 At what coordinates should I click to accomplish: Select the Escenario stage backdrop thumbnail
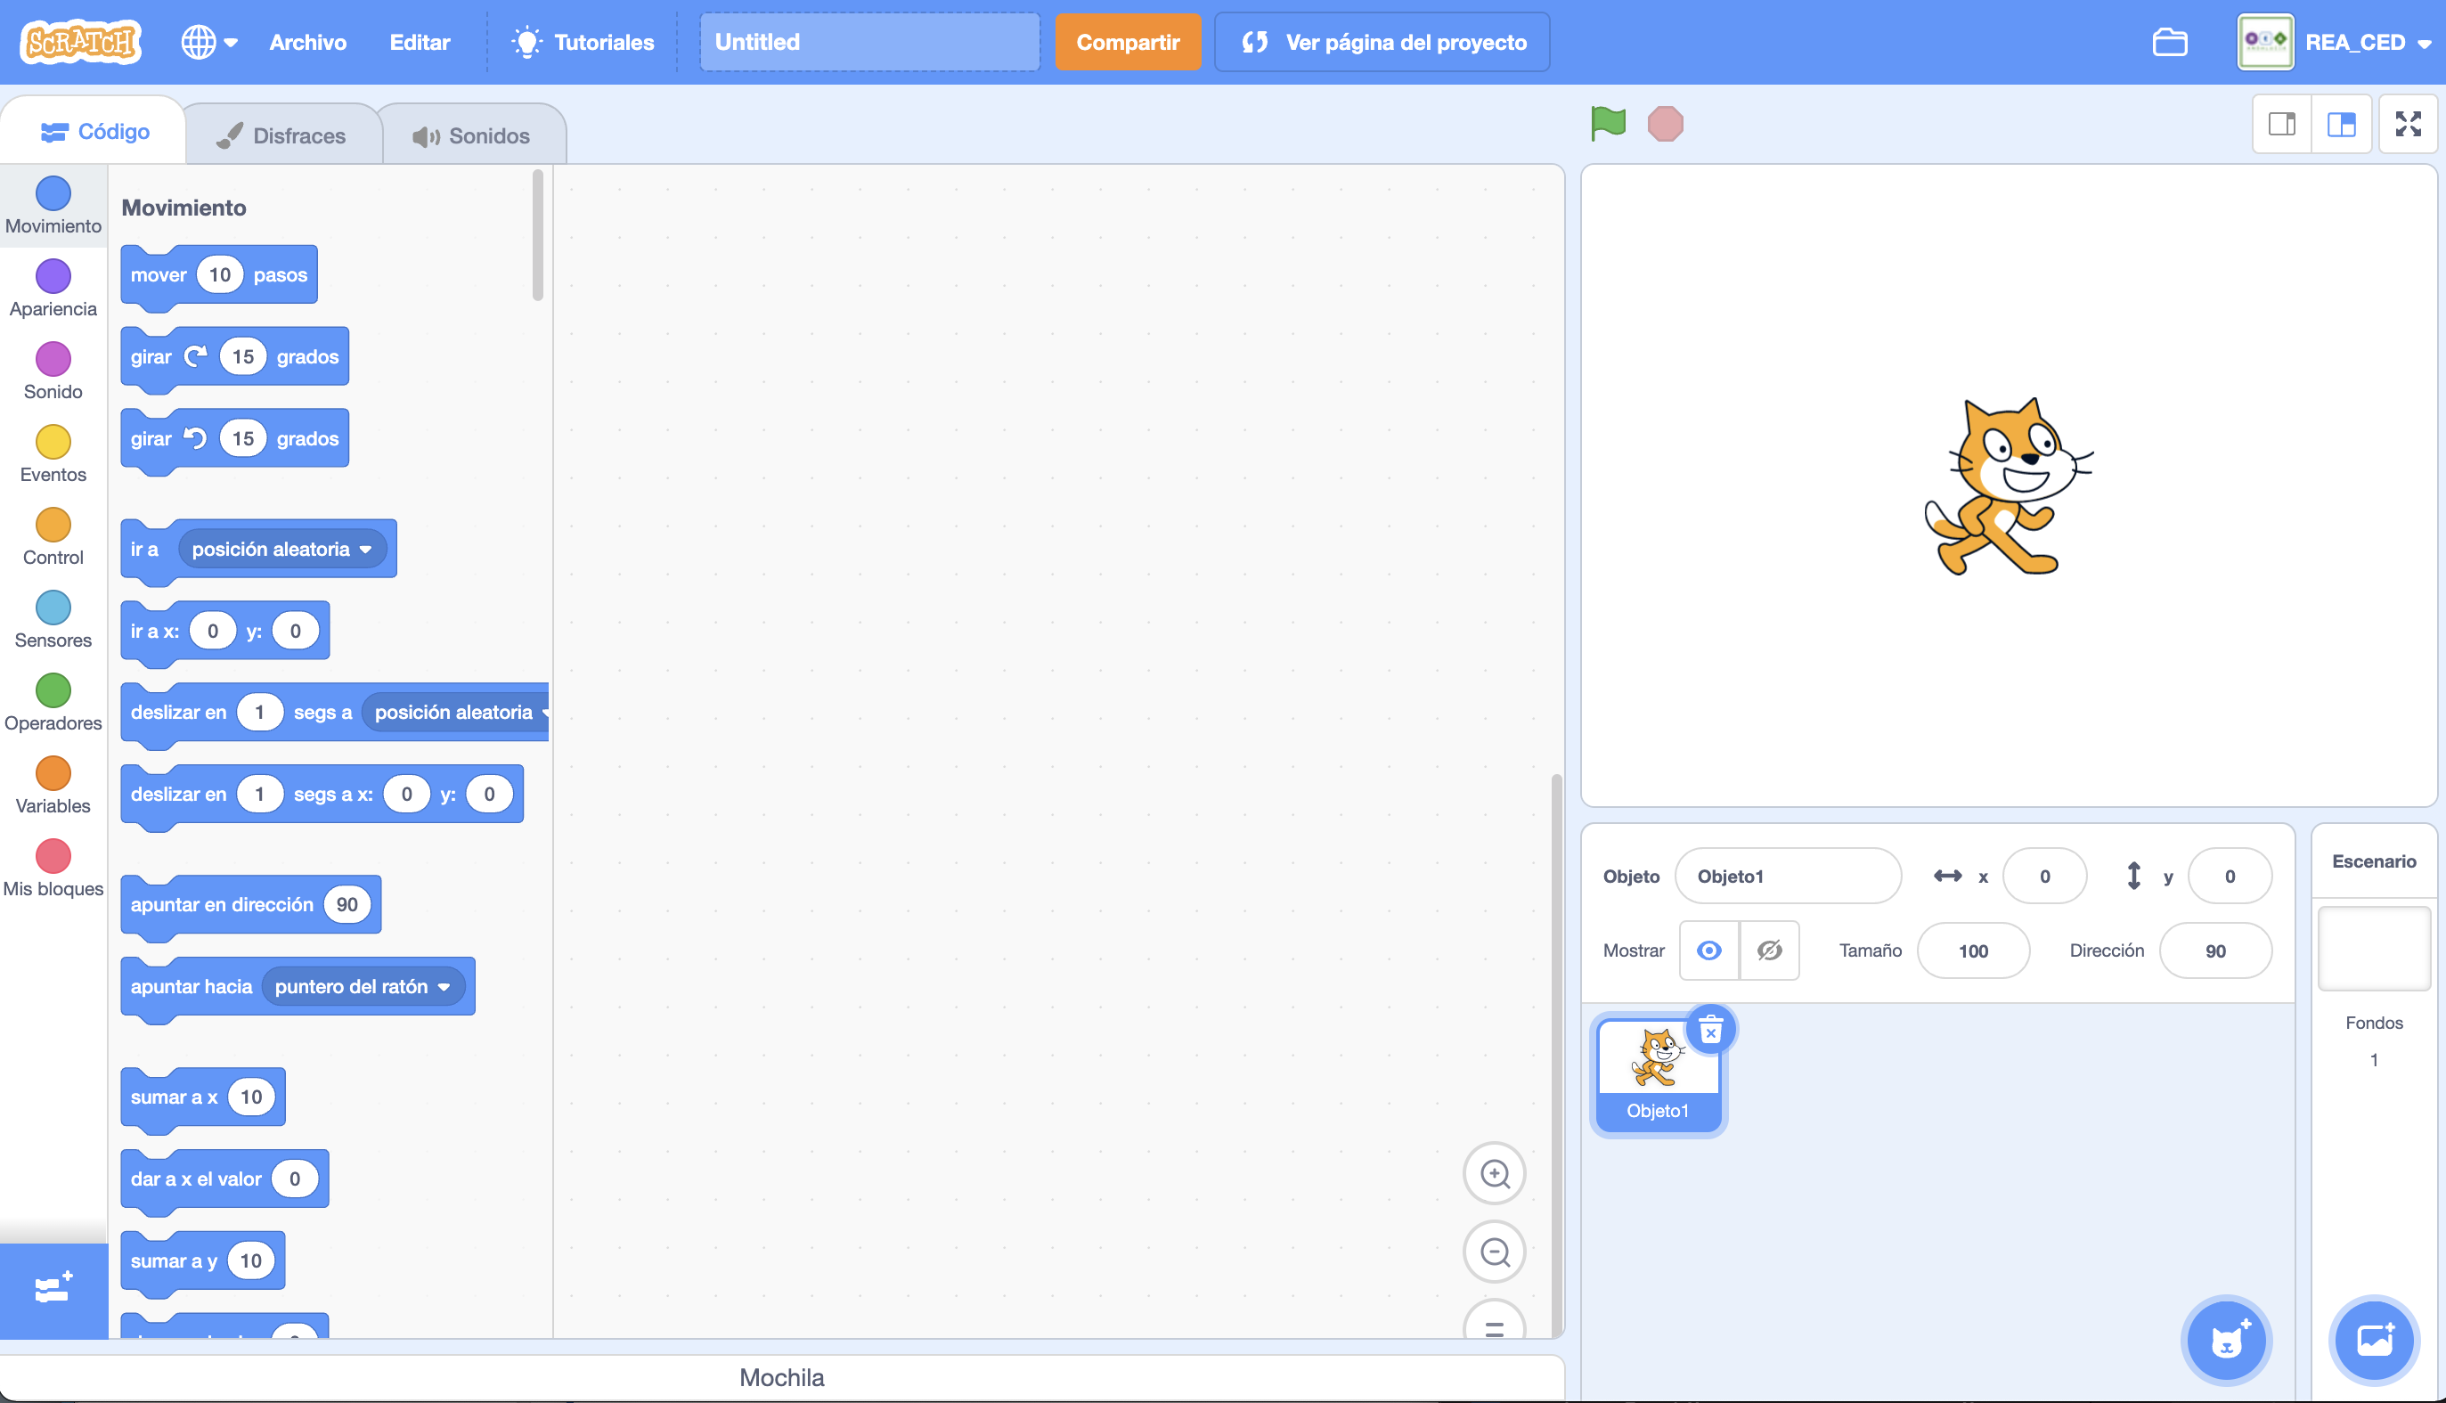point(2374,948)
